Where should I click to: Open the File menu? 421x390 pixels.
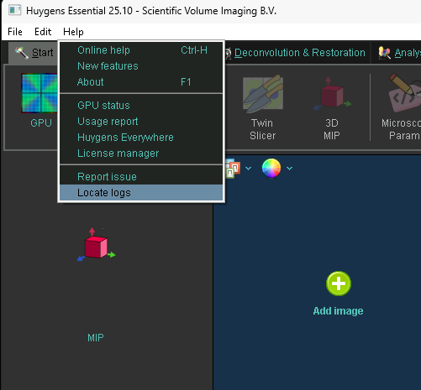(15, 32)
